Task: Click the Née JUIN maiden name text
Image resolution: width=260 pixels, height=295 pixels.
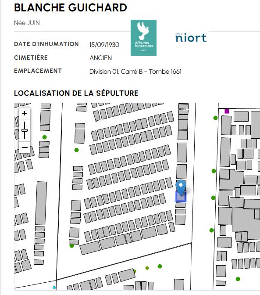Action: [x=27, y=23]
